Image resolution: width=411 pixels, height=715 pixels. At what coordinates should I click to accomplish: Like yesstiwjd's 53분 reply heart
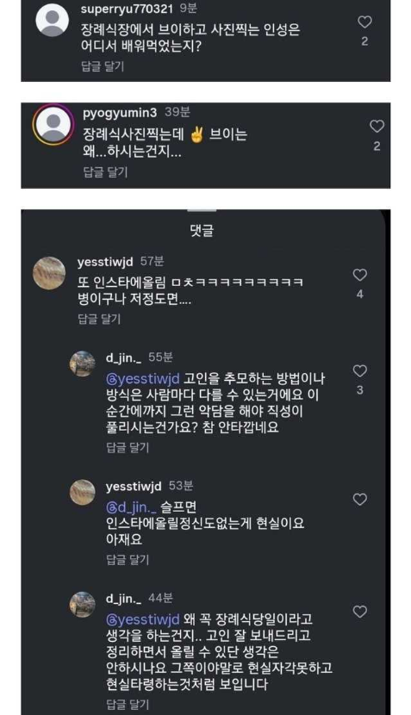coord(360,500)
